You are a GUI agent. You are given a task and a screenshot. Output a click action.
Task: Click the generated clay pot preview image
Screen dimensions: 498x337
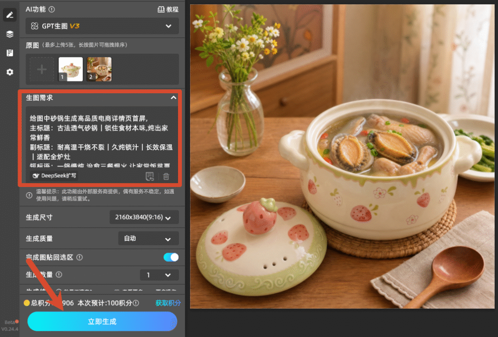(342, 156)
